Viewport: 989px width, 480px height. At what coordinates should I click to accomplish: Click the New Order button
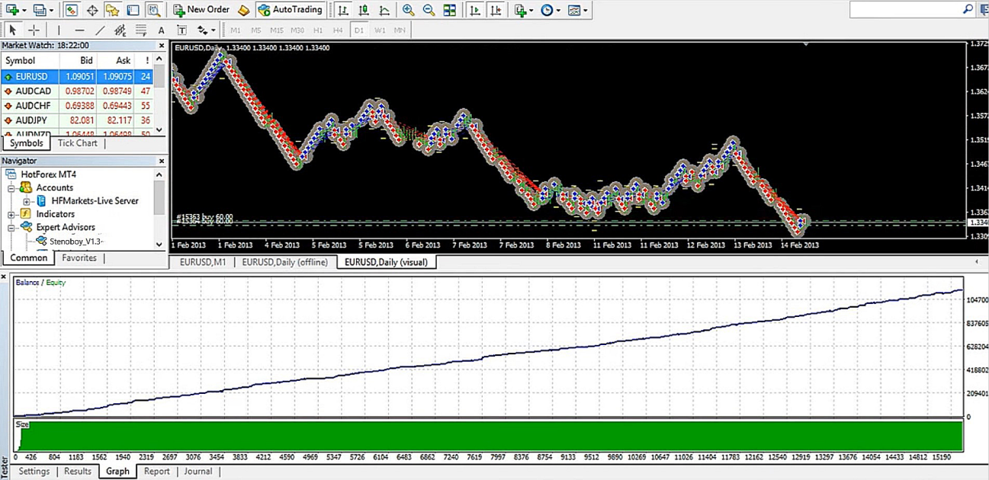[x=201, y=10]
